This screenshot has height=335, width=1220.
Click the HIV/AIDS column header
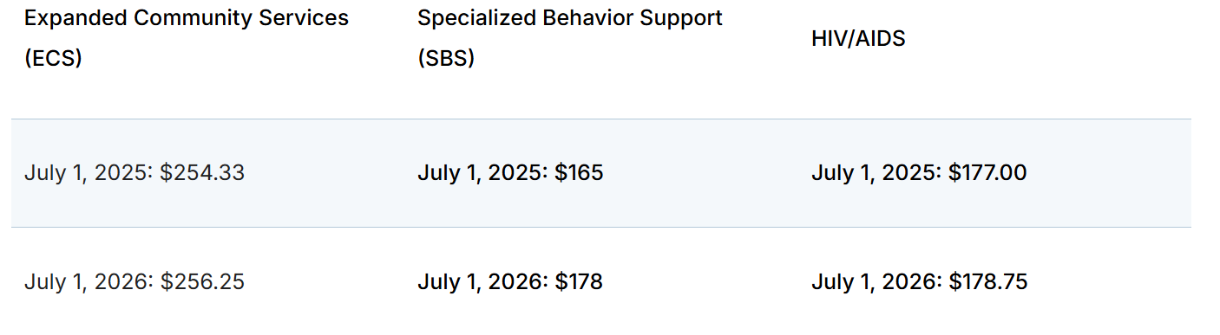pos(858,39)
